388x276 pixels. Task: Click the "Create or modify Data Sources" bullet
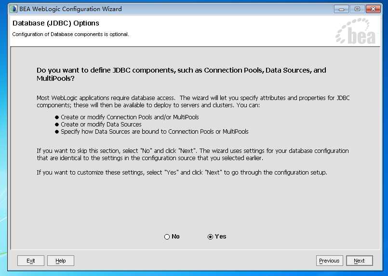[x=101, y=124]
